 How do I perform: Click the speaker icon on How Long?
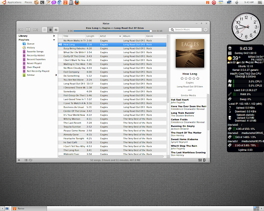(60, 45)
